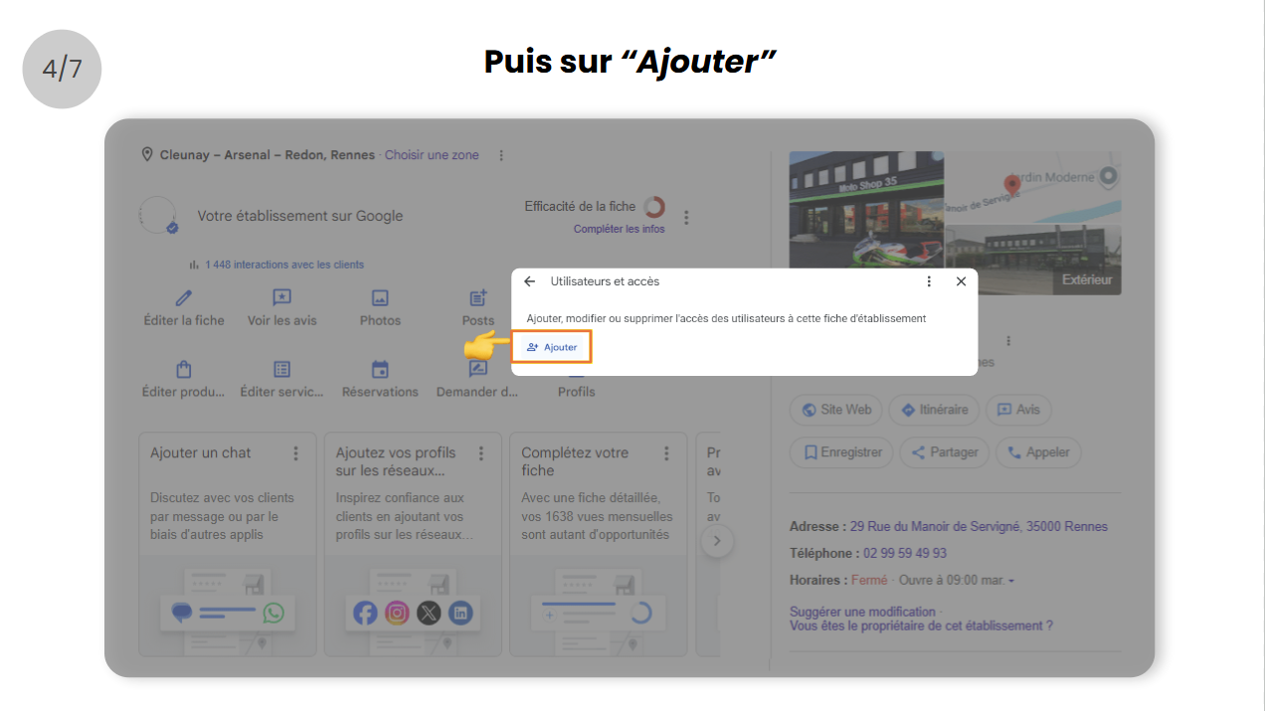The width and height of the screenshot is (1265, 711).
Task: Close the Utilisateurs et accès dialog
Action: (x=961, y=281)
